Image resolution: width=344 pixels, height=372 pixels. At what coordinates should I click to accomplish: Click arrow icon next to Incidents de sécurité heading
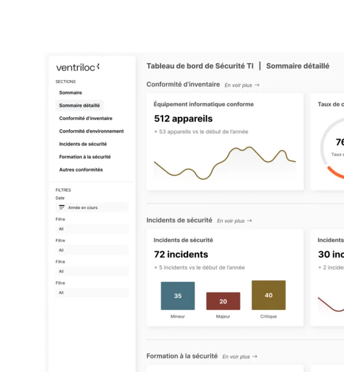250,221
